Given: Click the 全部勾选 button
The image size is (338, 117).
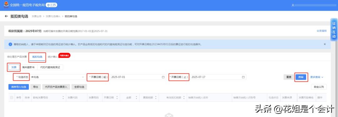Looking at the screenshot, I should [79, 87].
